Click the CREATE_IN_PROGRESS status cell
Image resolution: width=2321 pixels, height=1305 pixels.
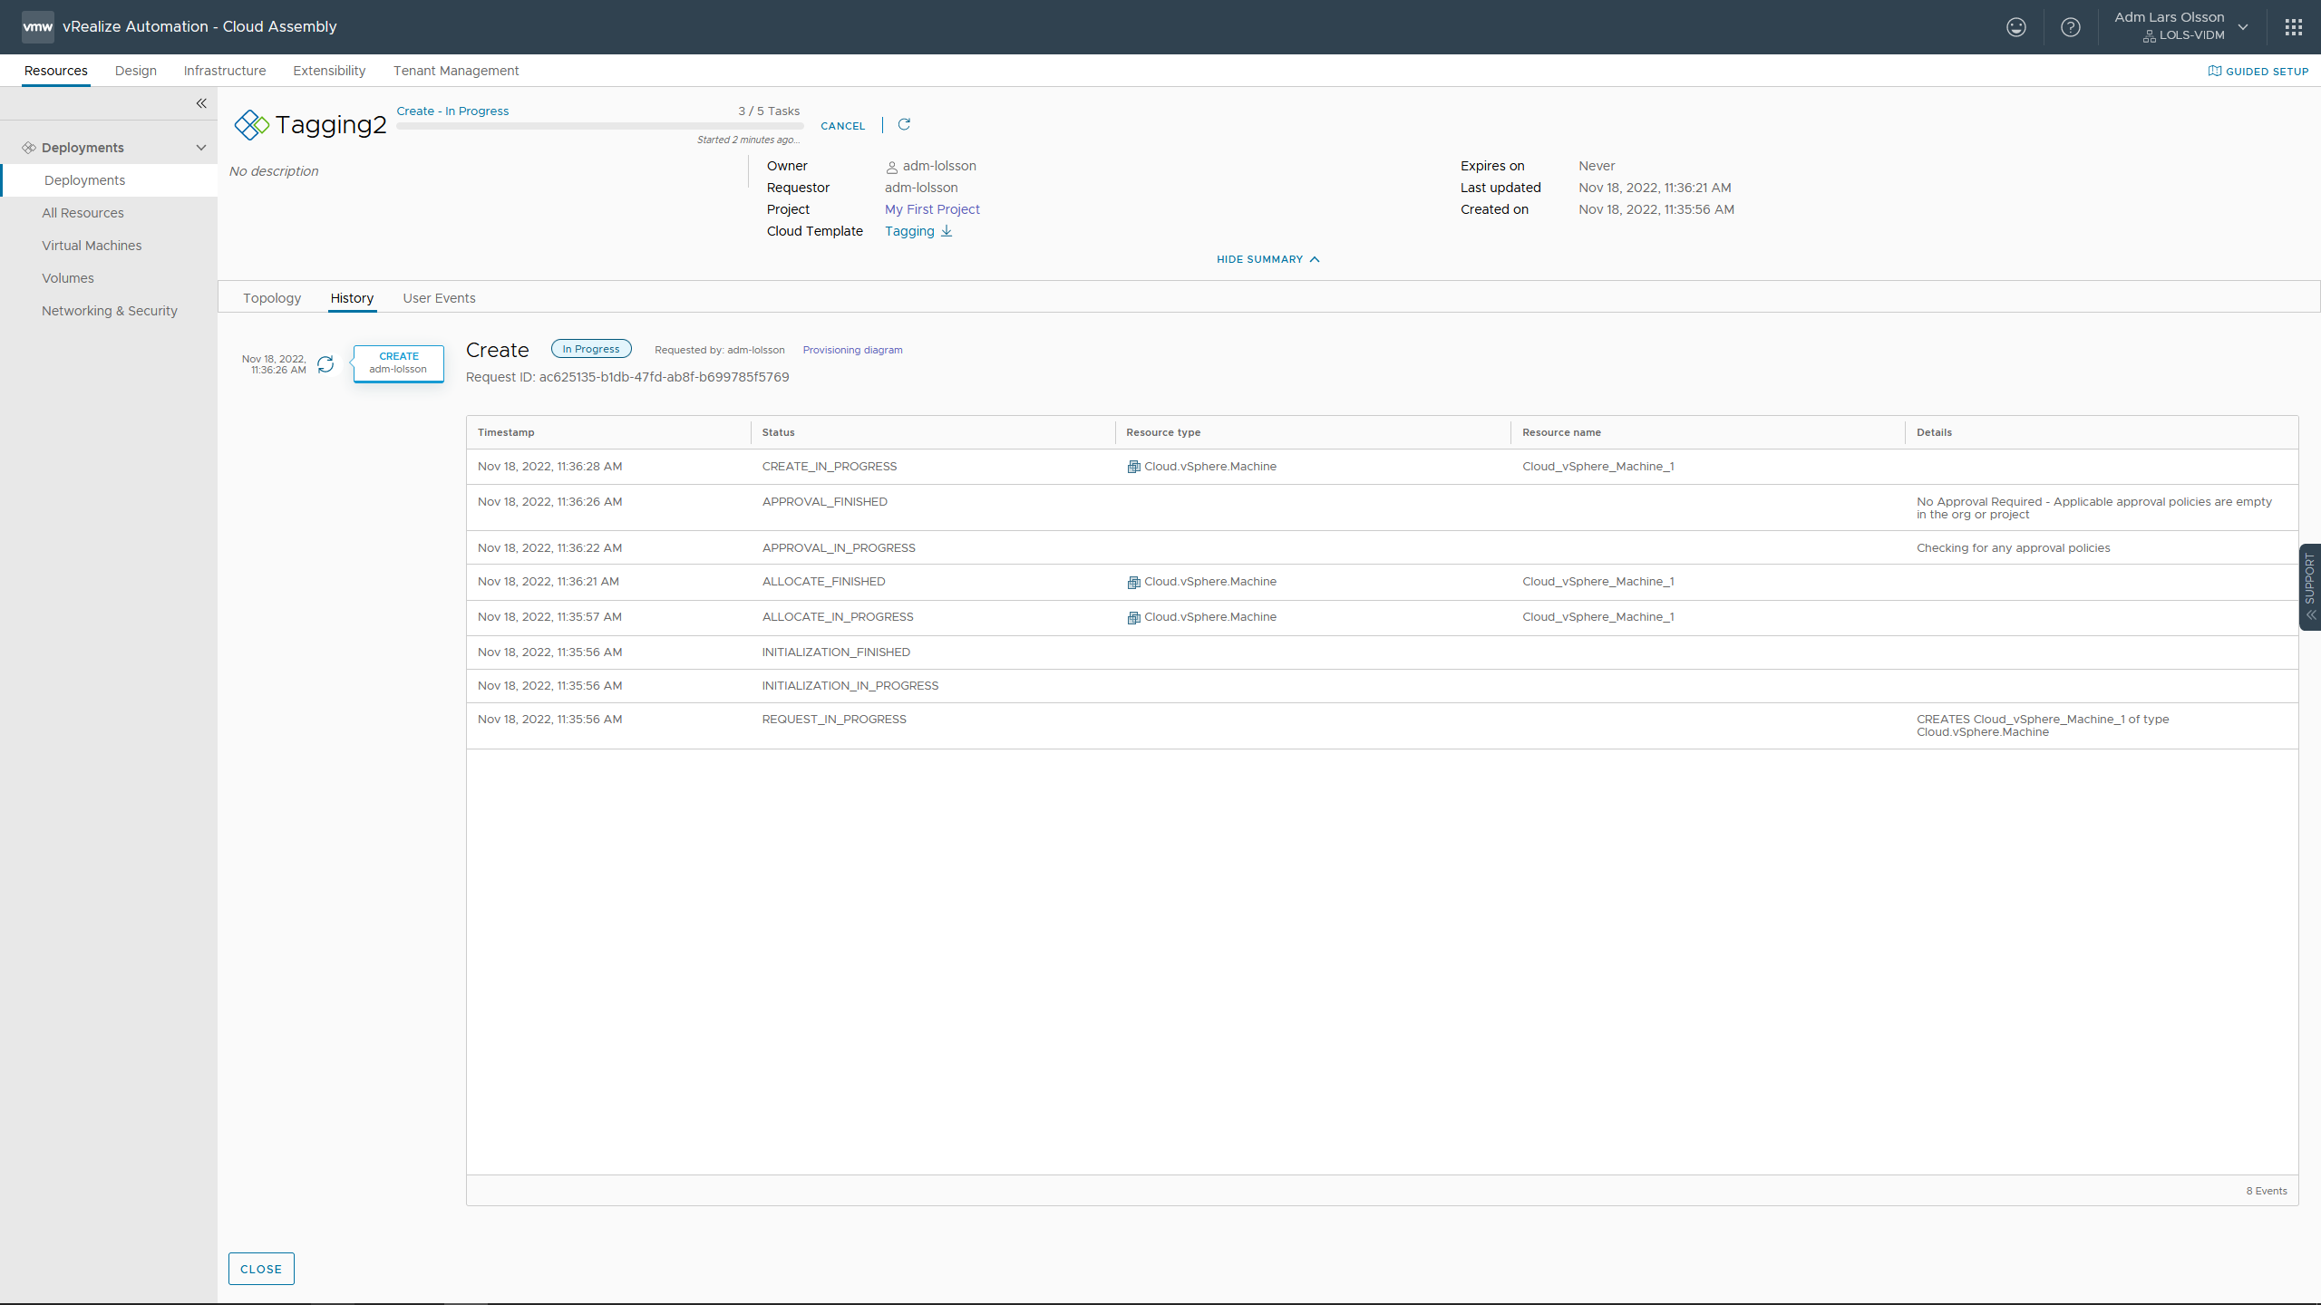coord(829,467)
